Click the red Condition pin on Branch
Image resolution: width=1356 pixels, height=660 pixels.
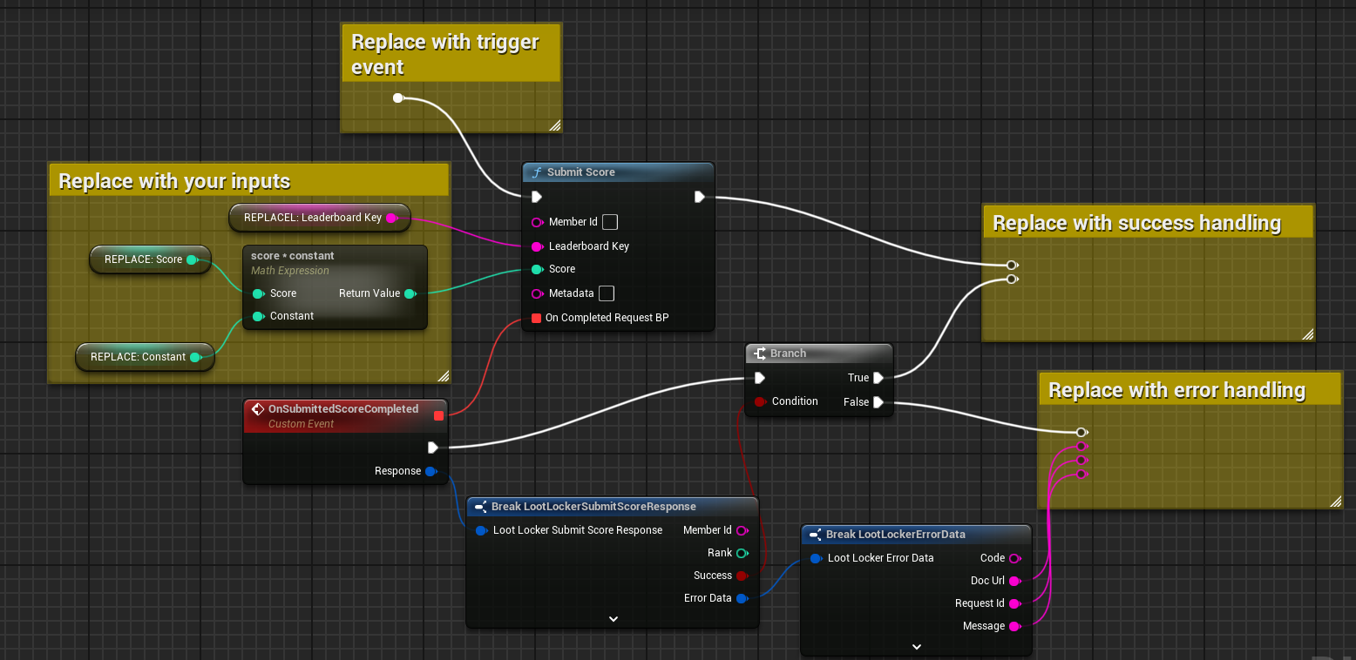pos(760,401)
